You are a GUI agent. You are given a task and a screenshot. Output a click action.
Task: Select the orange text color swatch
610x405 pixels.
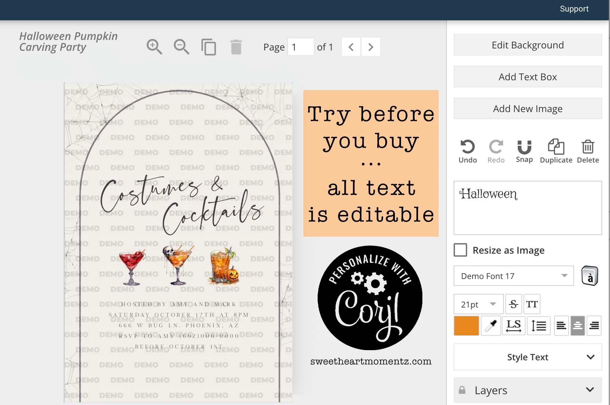466,326
